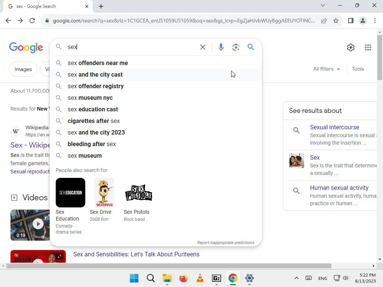383x287 pixels.
Task: Open Chrome from the taskbar
Action: pos(233,278)
